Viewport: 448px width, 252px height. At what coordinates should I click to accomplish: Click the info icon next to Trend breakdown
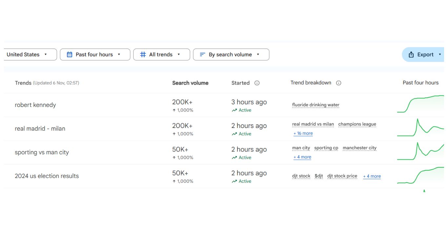(339, 83)
